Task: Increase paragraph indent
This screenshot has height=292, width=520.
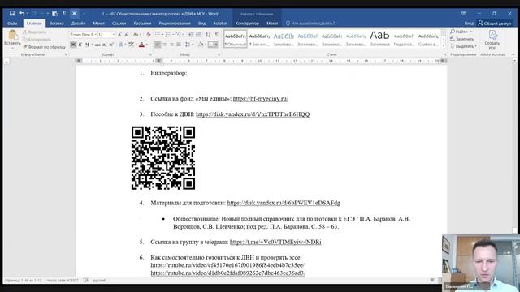Action: [198, 34]
